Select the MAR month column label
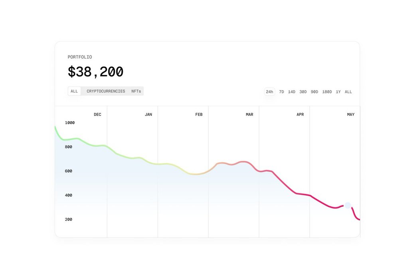Image resolution: width=415 pixels, height=279 pixels. pos(249,115)
